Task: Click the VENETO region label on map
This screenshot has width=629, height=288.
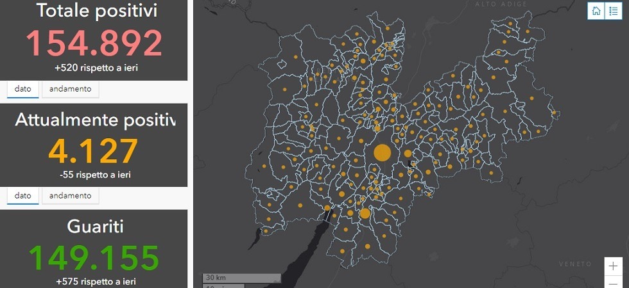Action: [x=570, y=264]
